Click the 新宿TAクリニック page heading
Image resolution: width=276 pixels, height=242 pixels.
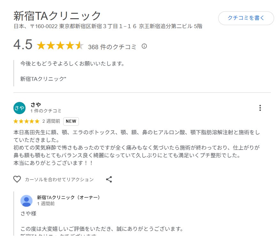coord(57,15)
